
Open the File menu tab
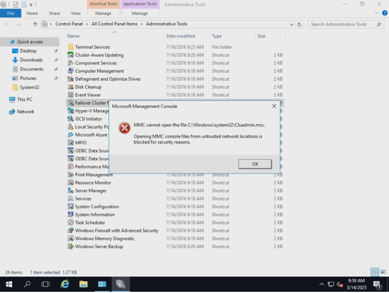click(11, 13)
